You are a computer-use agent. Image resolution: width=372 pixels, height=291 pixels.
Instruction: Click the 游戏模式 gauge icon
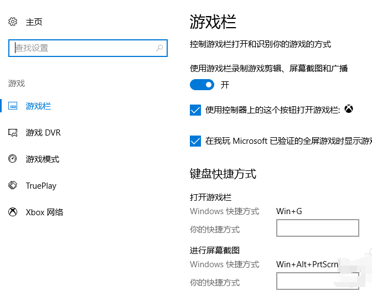[x=13, y=159]
